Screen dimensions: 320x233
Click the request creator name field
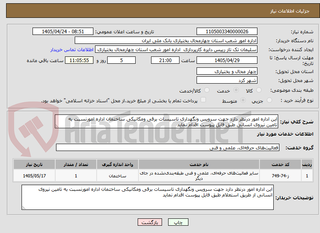176,50
